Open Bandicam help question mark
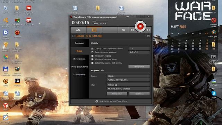Screen dimensions: 222x125 [x=133, y=17]
